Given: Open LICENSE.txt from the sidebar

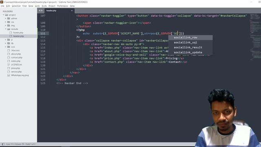Looking at the screenshot, I should click(16, 65).
